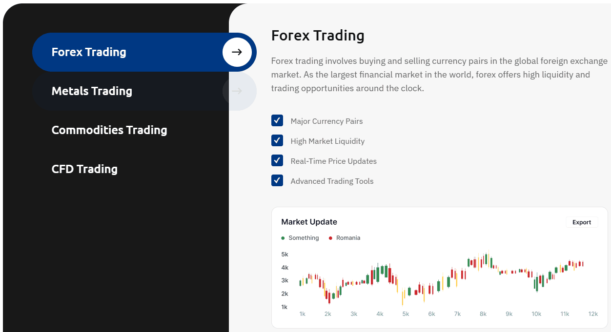Switch to the Commodities Trading tab

109,130
